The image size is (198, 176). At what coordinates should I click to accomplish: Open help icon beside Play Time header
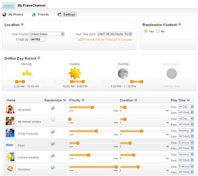188,100
